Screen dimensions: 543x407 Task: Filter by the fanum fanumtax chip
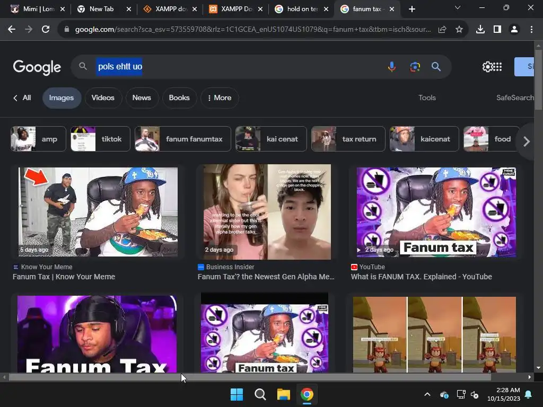[183, 139]
